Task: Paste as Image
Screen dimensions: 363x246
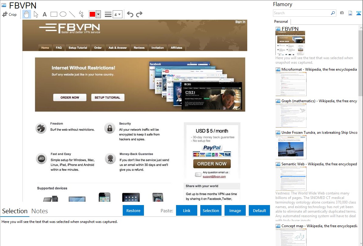Action: [235, 211]
